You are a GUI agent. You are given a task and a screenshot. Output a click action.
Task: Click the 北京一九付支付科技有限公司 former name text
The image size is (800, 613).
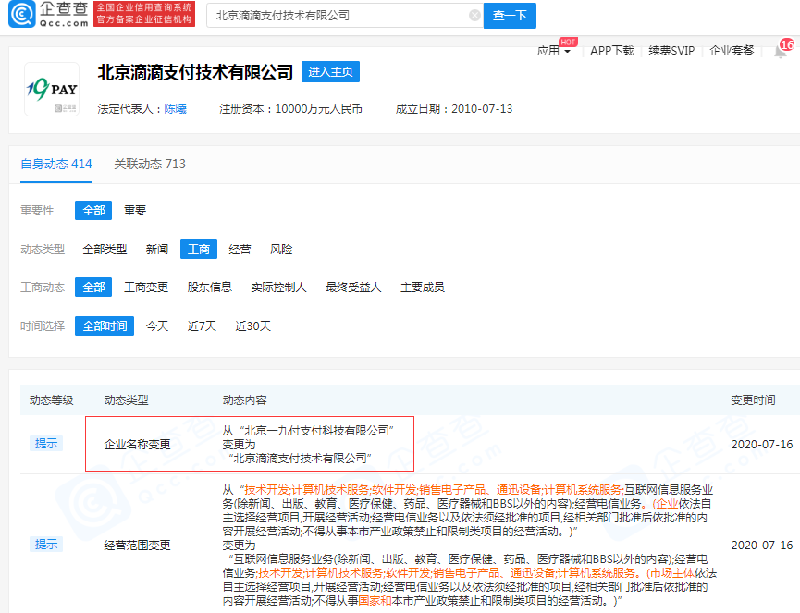[x=316, y=431]
